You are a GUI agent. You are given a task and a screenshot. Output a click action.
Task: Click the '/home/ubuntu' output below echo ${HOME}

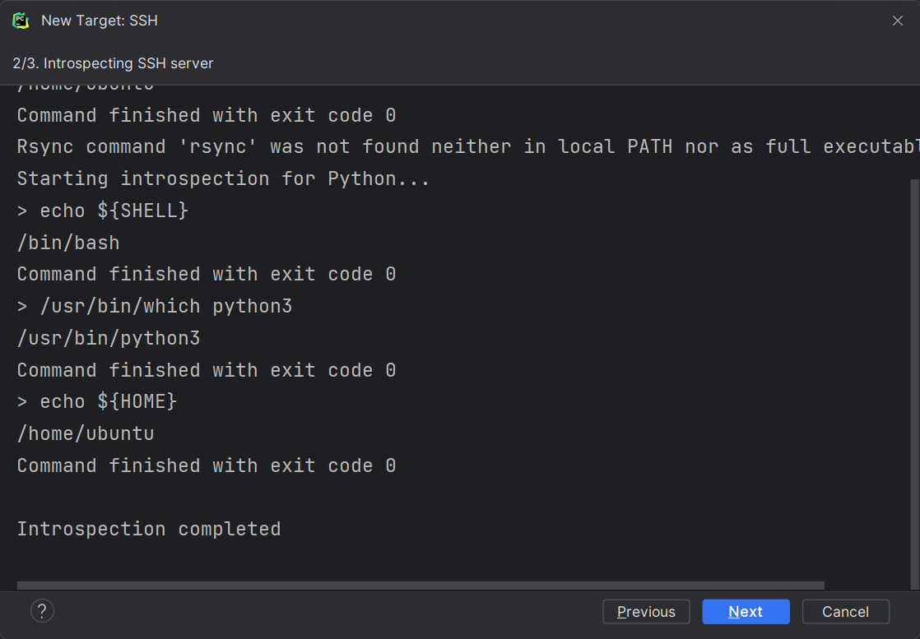(x=86, y=433)
